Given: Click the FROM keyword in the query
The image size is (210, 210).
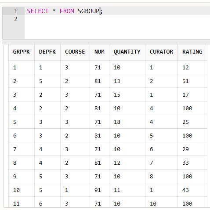Looking at the screenshot, I should tap(67, 11).
